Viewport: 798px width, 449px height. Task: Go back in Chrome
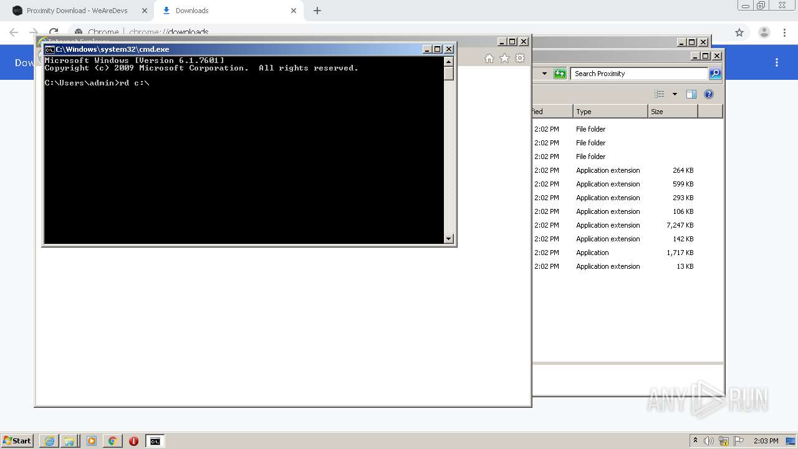(x=14, y=32)
